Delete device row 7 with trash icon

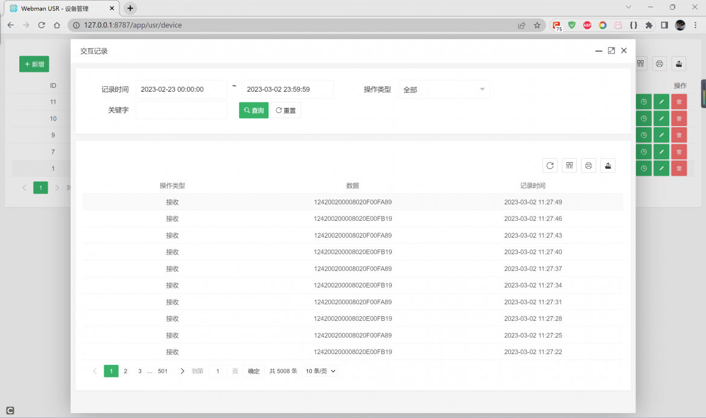679,151
